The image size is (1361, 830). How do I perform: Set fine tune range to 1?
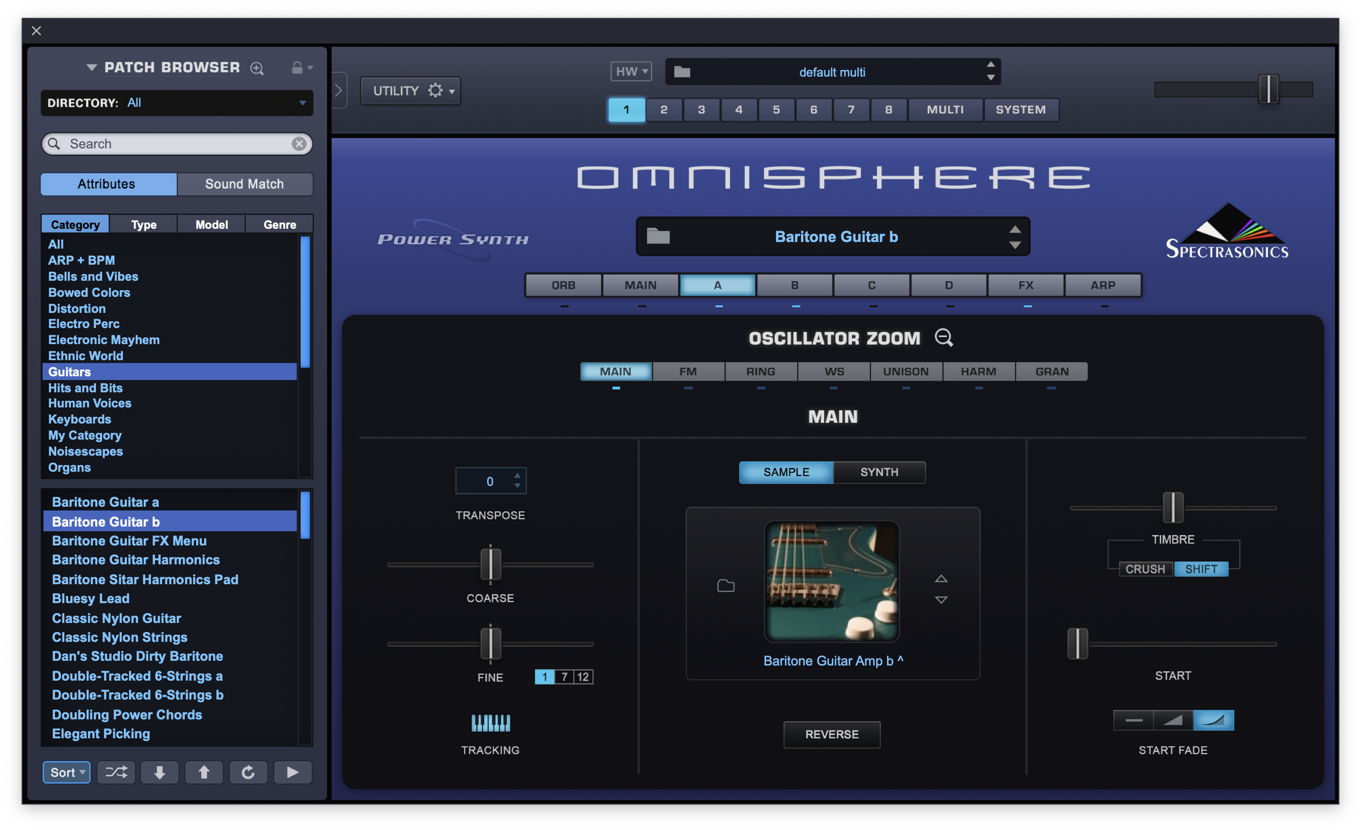[x=544, y=676]
